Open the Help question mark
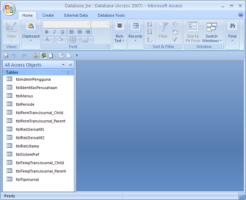The image size is (246, 200). pyautogui.click(x=241, y=15)
